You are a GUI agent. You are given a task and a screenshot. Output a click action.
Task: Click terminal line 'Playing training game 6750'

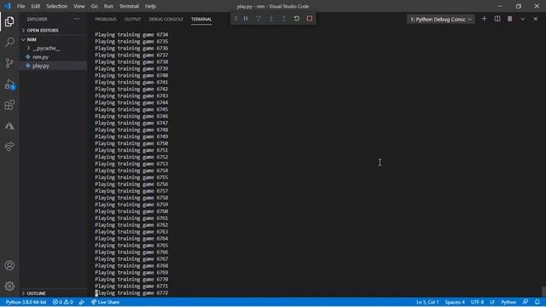[x=131, y=143]
